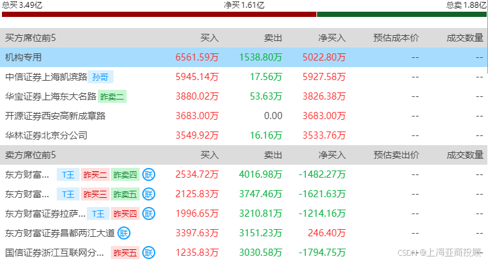
Task: Click the 4016.98万 sell amount
Action: pyautogui.click(x=260, y=174)
